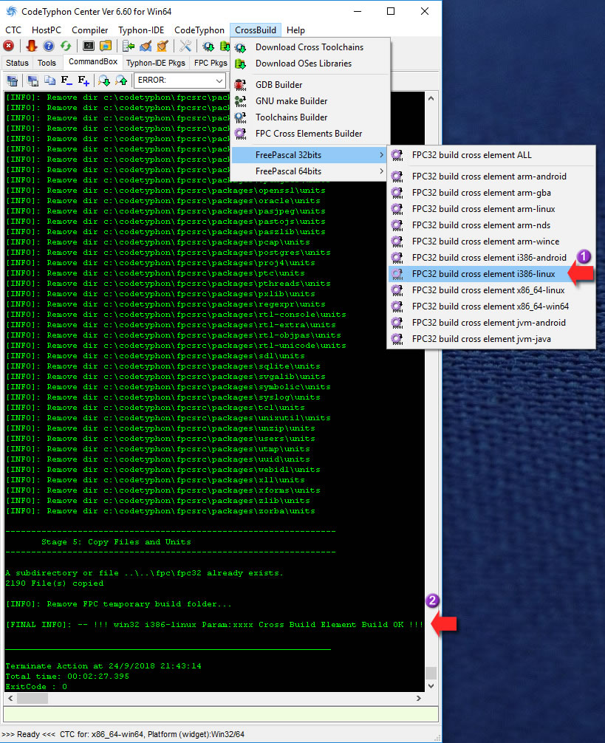The height and width of the screenshot is (743, 605).
Task: Open the ERROR: search combo box
Action: pyautogui.click(x=180, y=81)
